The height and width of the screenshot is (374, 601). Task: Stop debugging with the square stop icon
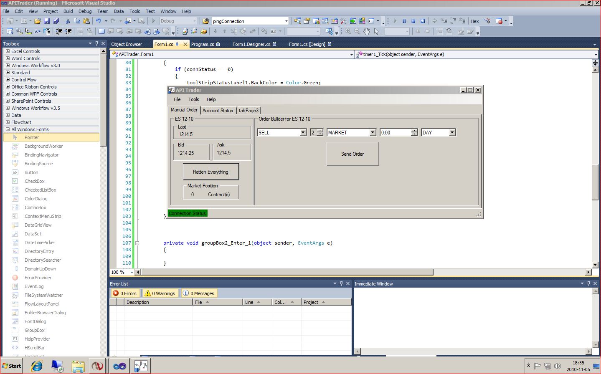point(413,21)
